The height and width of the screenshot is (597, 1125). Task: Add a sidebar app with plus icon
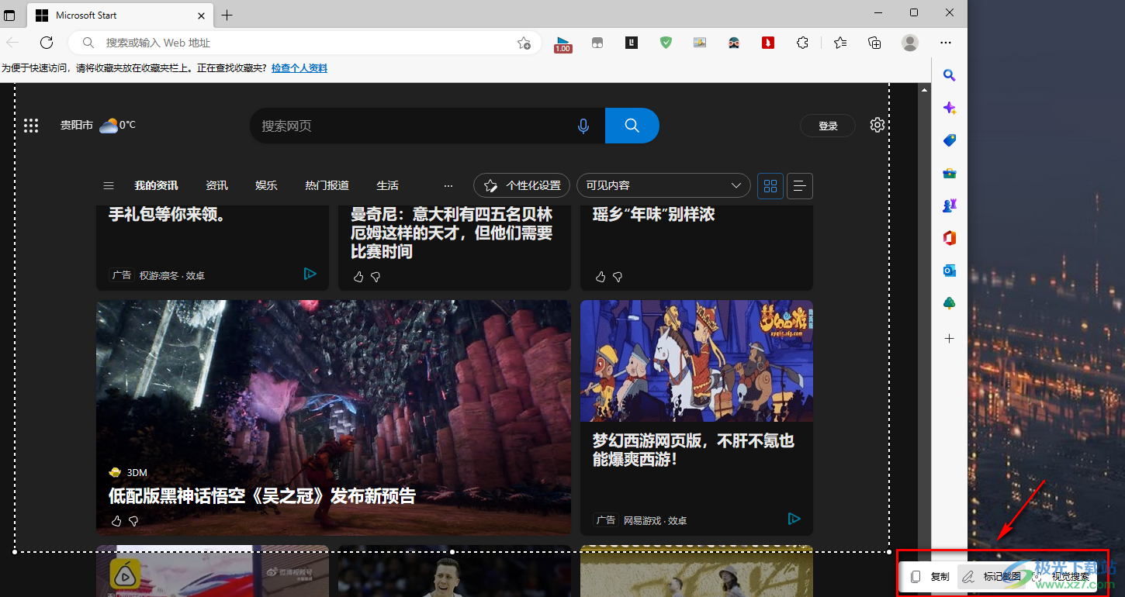tap(949, 338)
